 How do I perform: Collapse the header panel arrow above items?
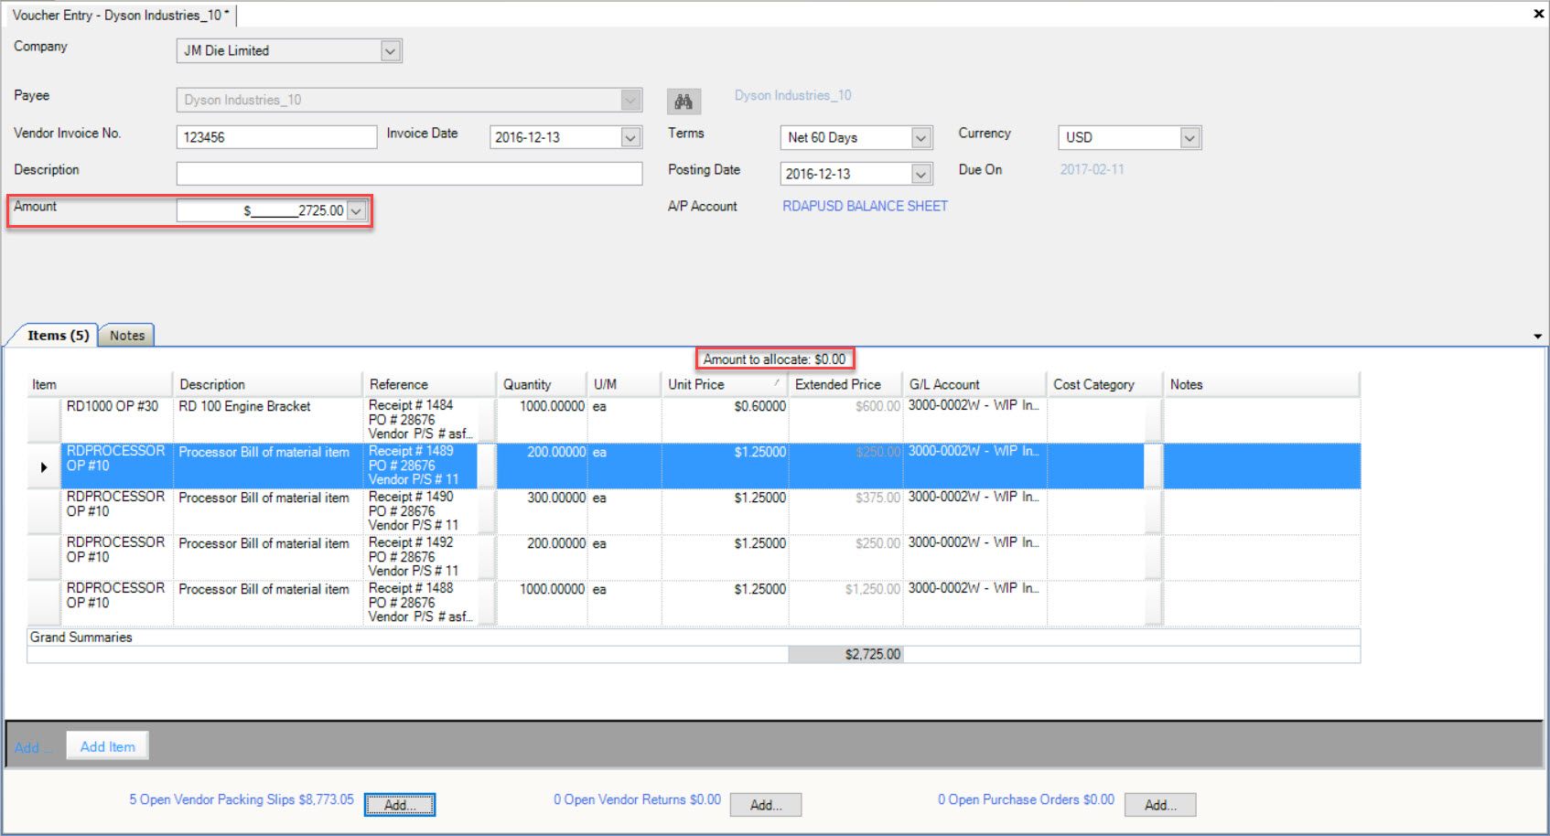(1537, 337)
